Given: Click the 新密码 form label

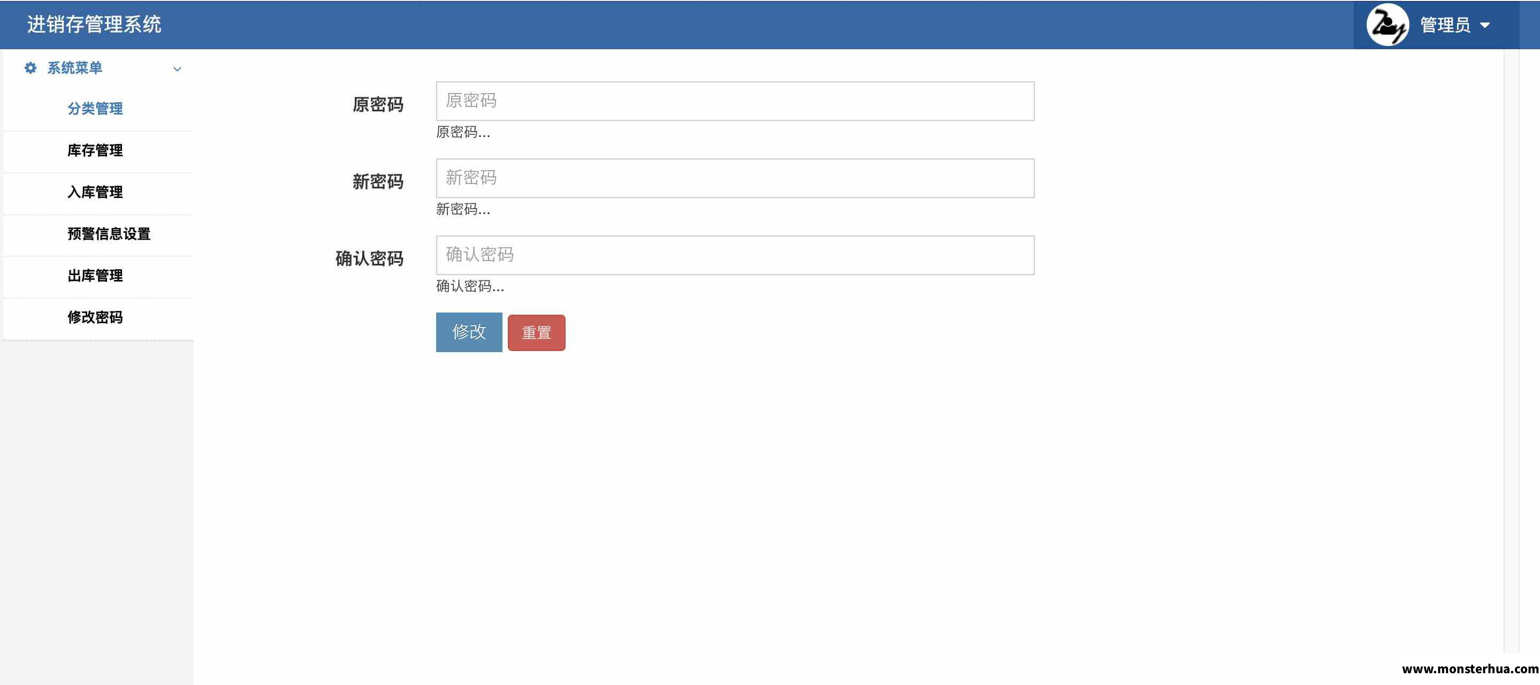Looking at the screenshot, I should click(378, 182).
